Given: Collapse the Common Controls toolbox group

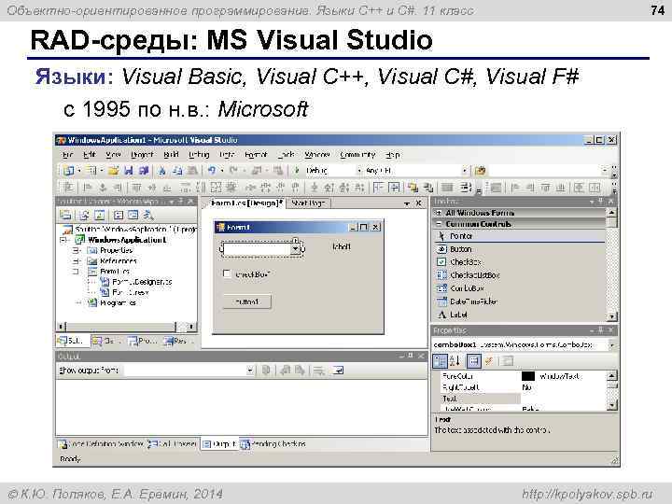Looking at the screenshot, I should tap(439, 224).
